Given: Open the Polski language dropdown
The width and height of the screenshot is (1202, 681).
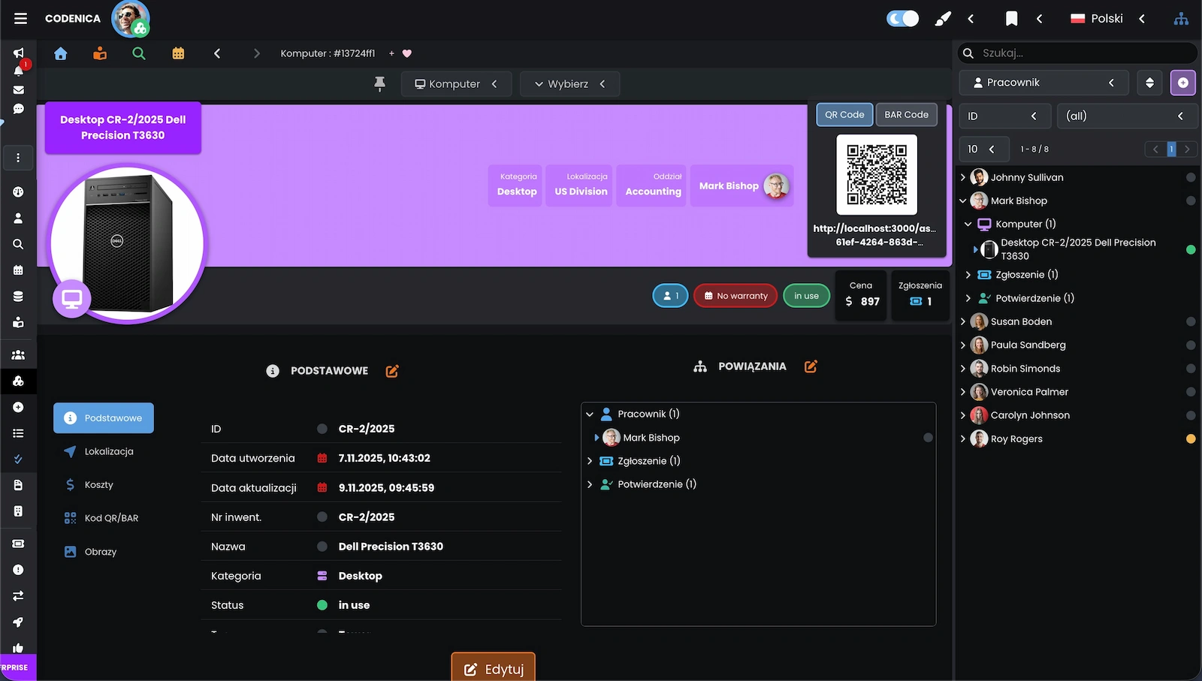Looking at the screenshot, I should coord(1107,19).
